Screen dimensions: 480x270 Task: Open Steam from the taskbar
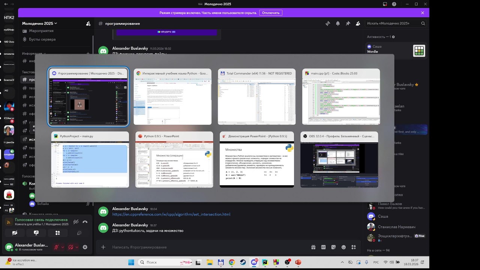(243, 262)
